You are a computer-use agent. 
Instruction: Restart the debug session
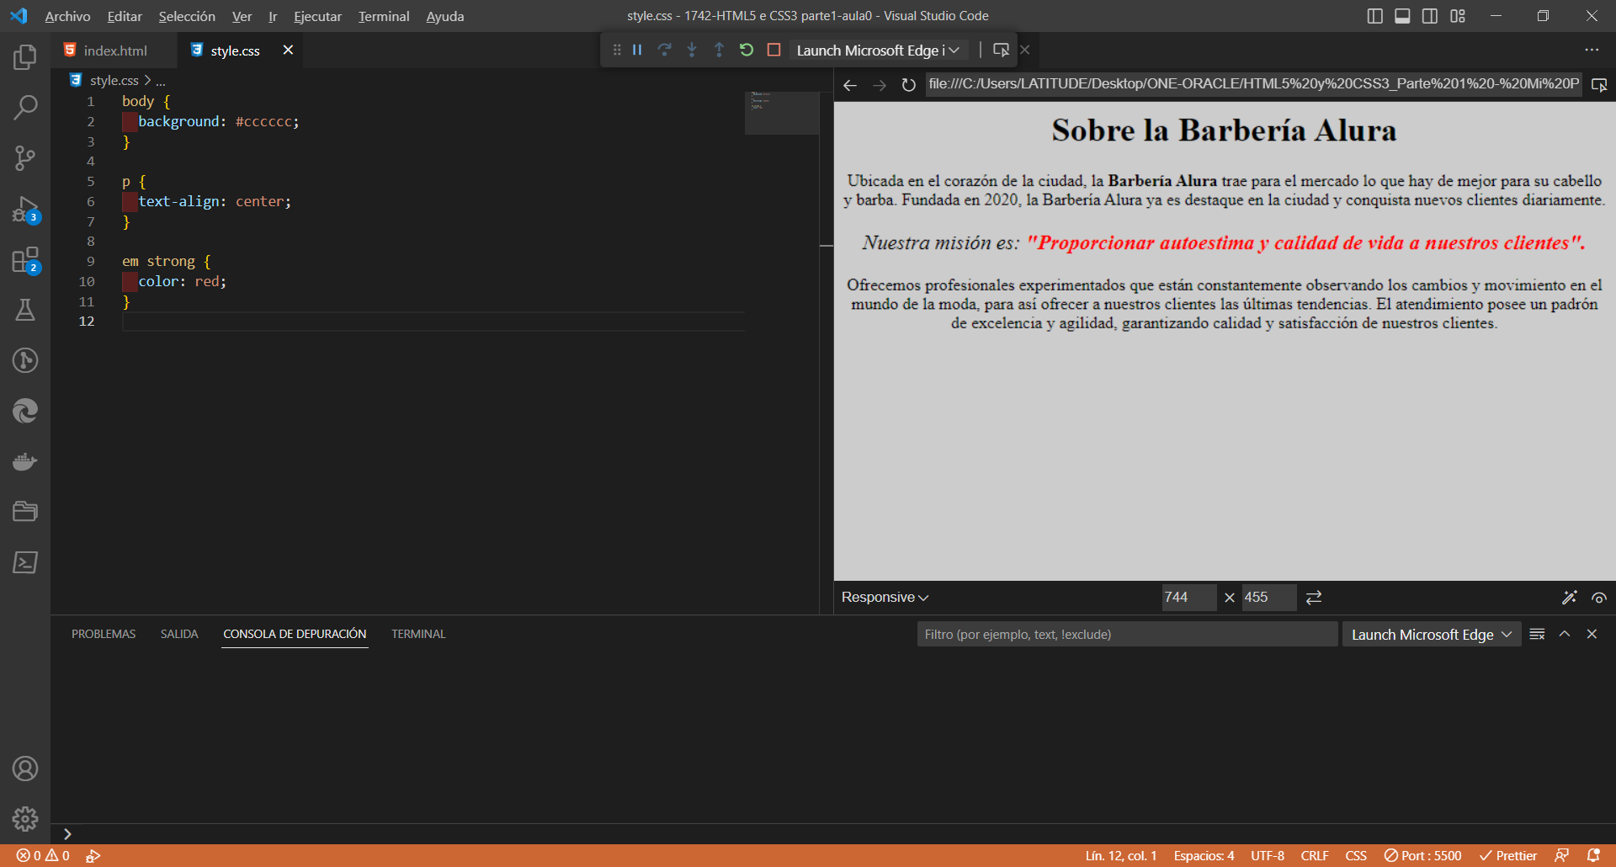coord(747,50)
